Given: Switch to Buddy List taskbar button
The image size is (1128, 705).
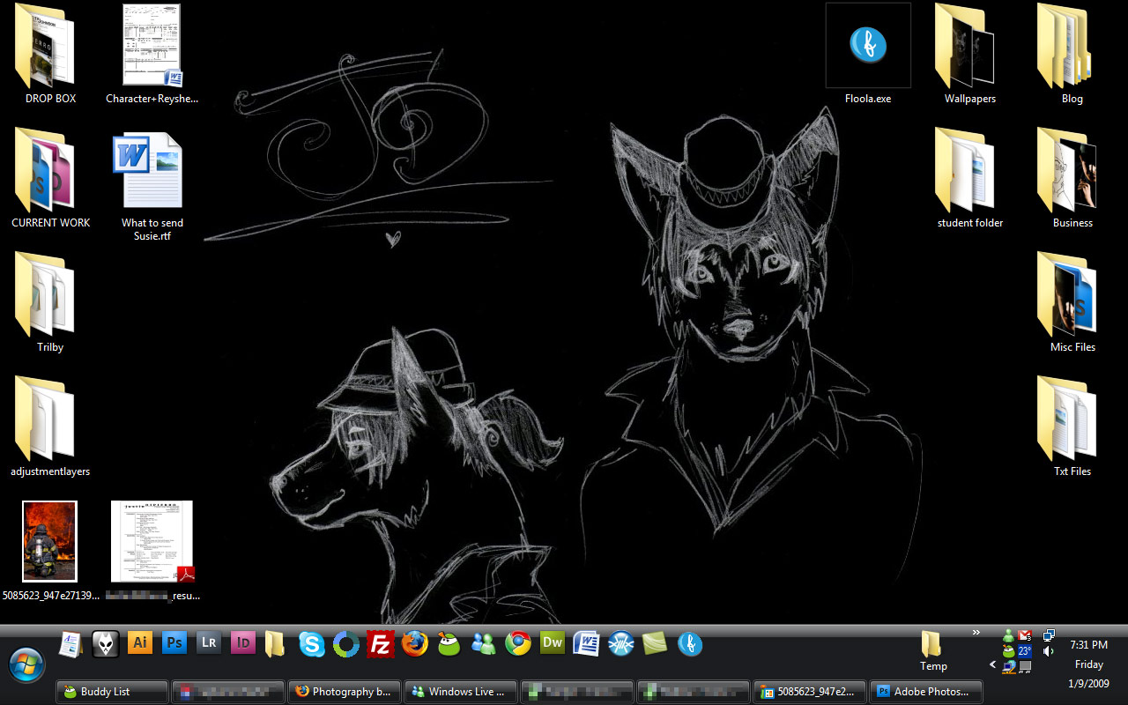Looking at the screenshot, I should [x=112, y=692].
